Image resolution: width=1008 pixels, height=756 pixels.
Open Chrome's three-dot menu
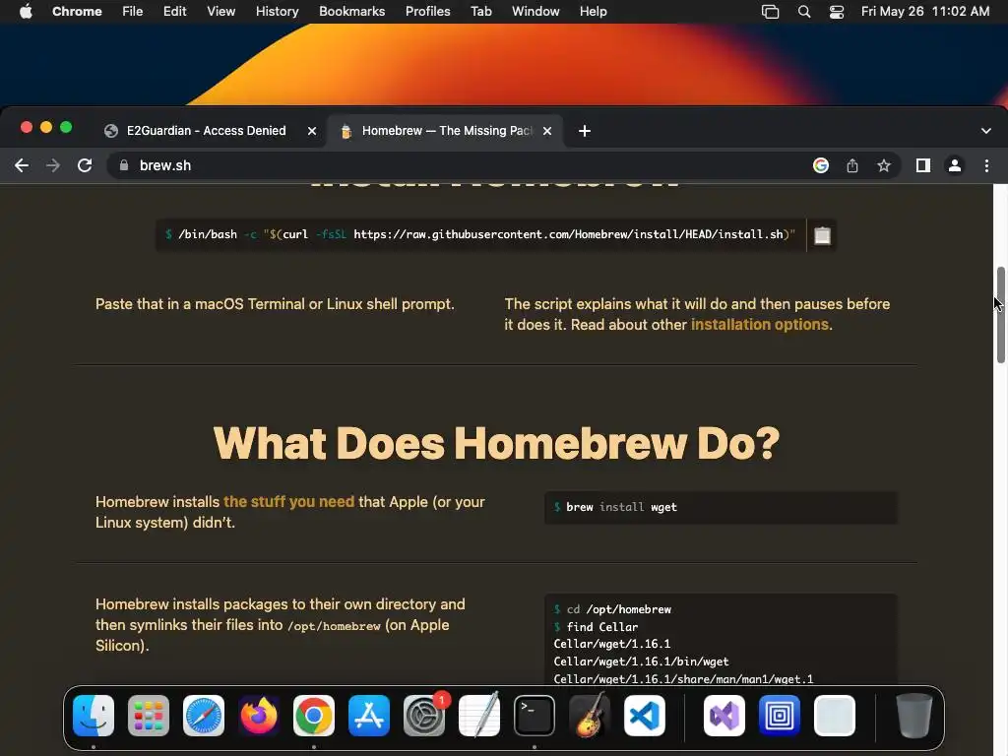[986, 165]
